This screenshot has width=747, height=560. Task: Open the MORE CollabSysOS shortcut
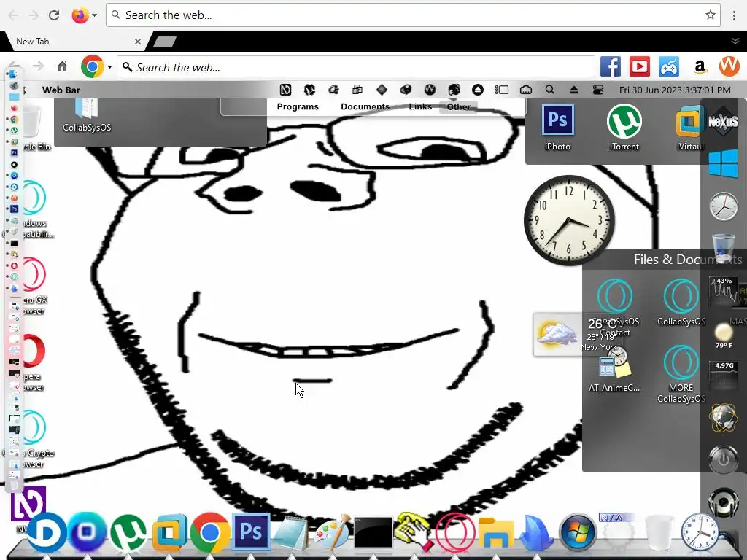(x=681, y=375)
